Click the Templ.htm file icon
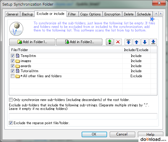168x142 pixels. coord(17,56)
